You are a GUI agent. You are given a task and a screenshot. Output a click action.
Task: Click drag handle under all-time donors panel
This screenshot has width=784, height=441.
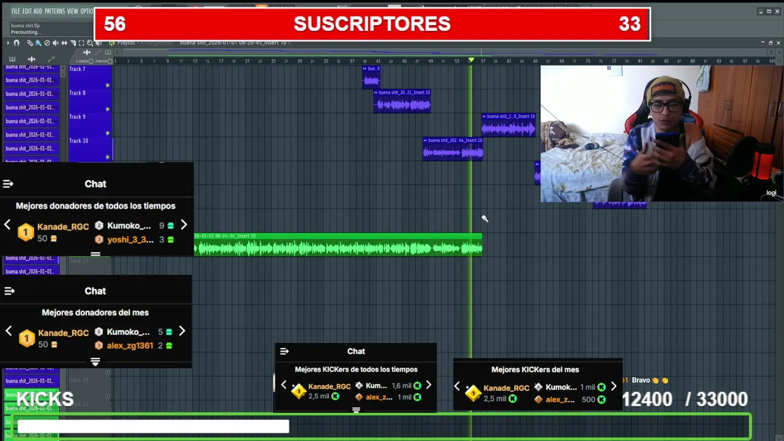96,254
